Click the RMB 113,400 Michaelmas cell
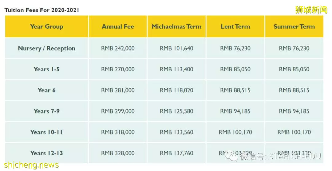The height and width of the screenshot is (171, 332). (176, 69)
